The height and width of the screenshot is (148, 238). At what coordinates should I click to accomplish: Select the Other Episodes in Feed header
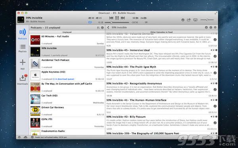click(161, 32)
